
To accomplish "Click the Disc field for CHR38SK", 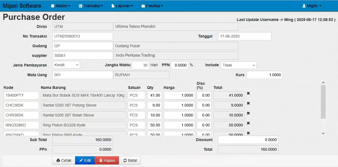I will pos(204,115).
